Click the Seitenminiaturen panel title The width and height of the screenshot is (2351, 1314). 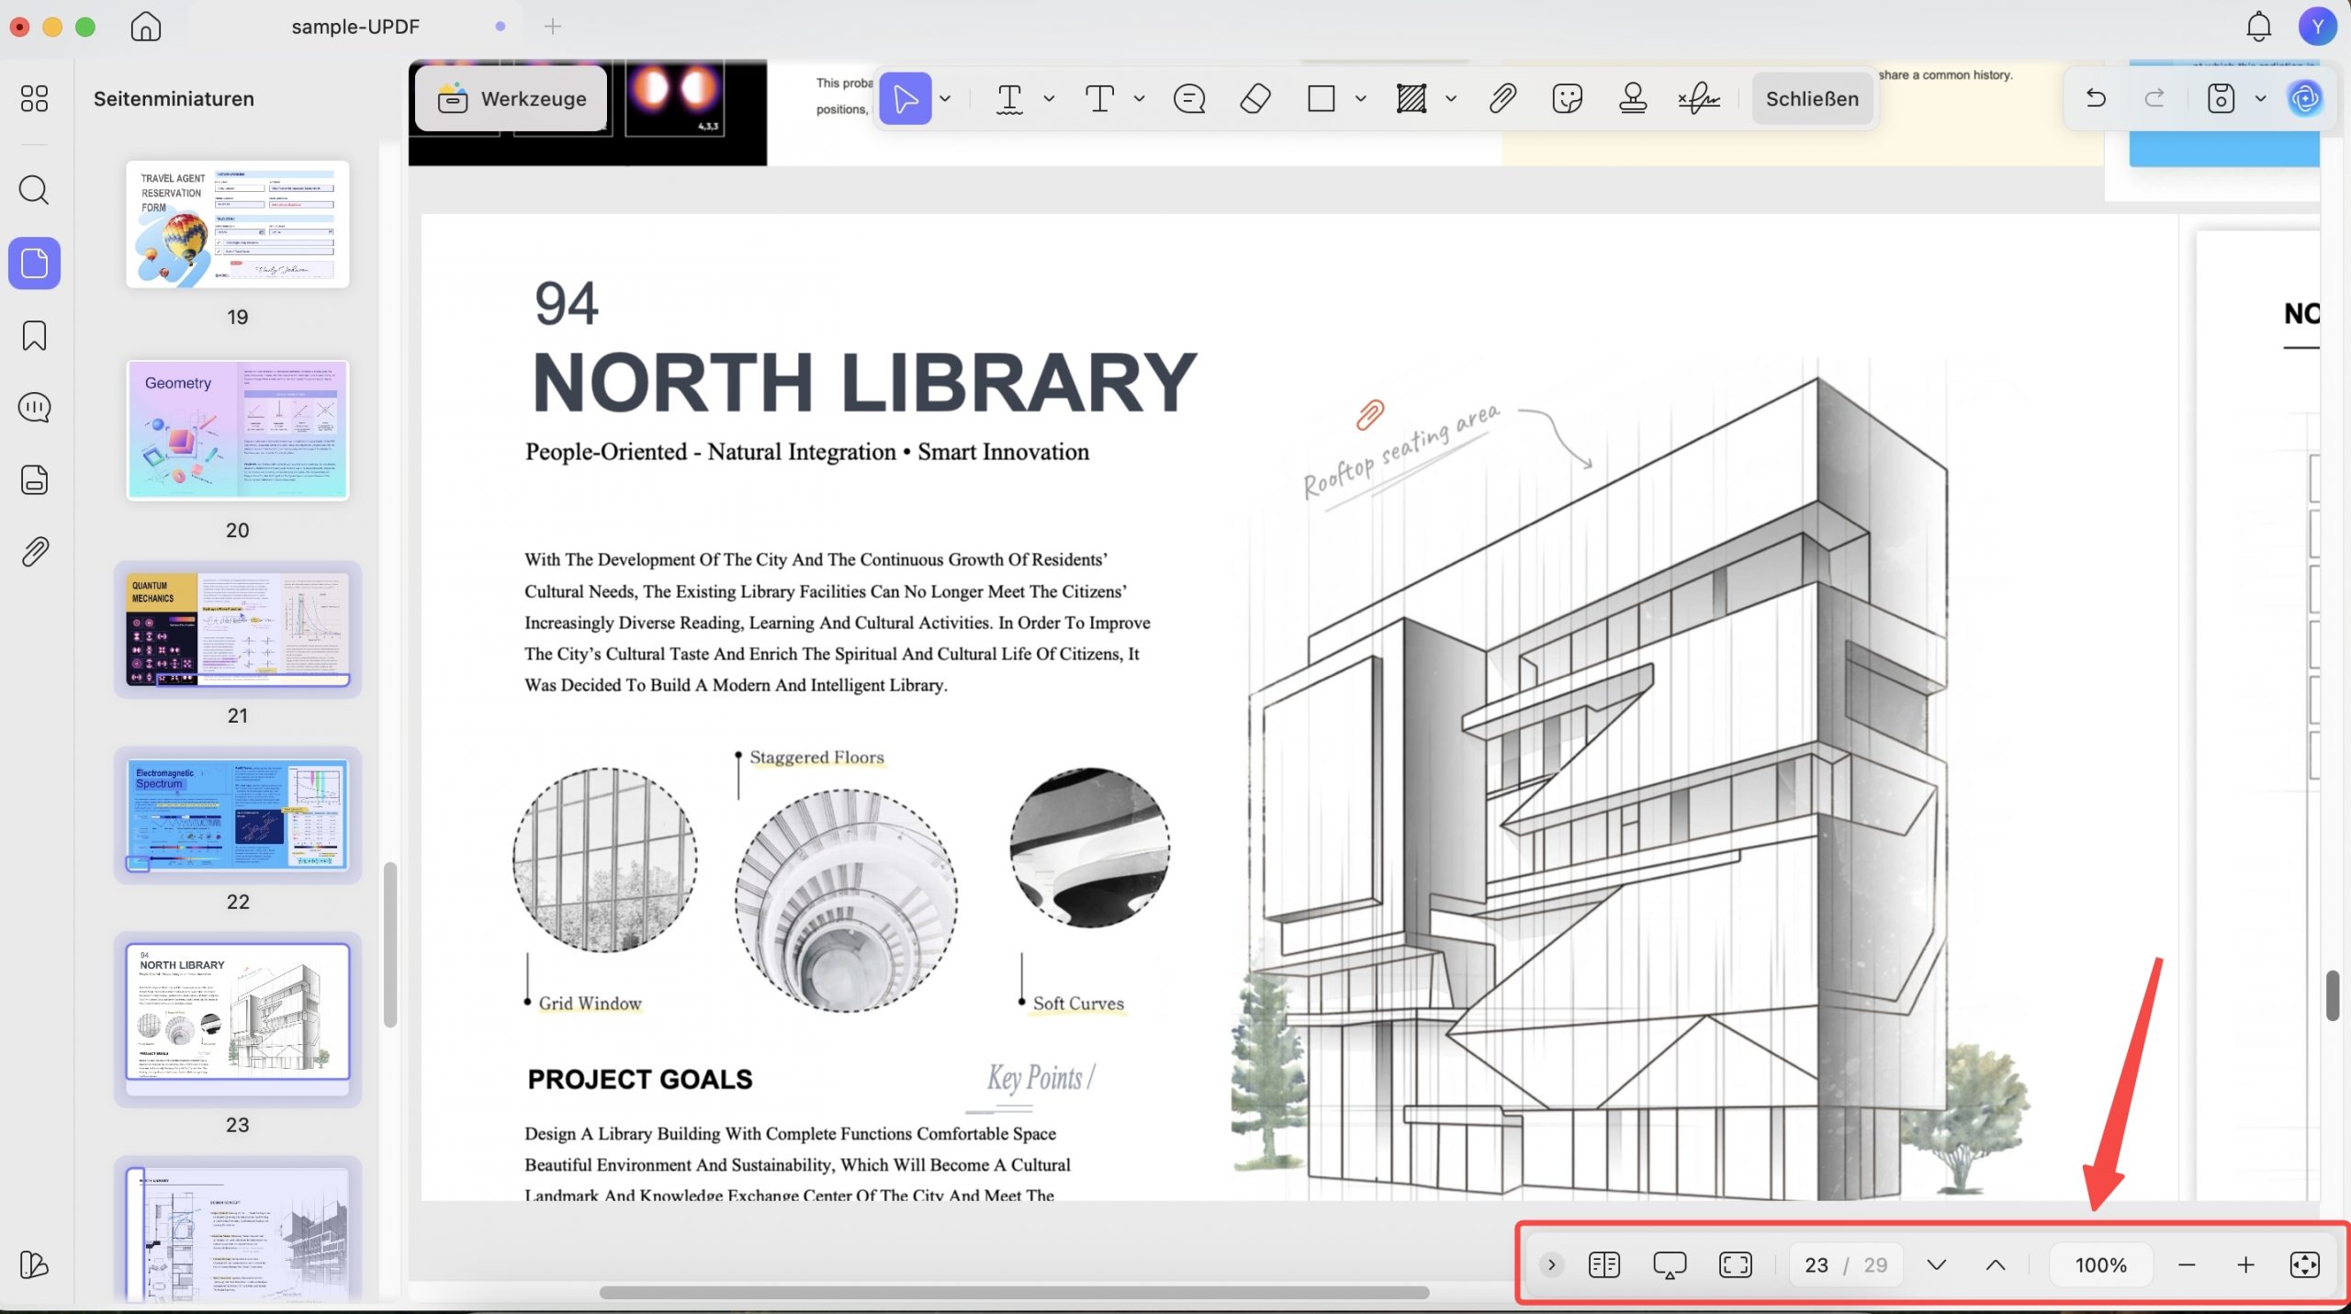pos(174,98)
